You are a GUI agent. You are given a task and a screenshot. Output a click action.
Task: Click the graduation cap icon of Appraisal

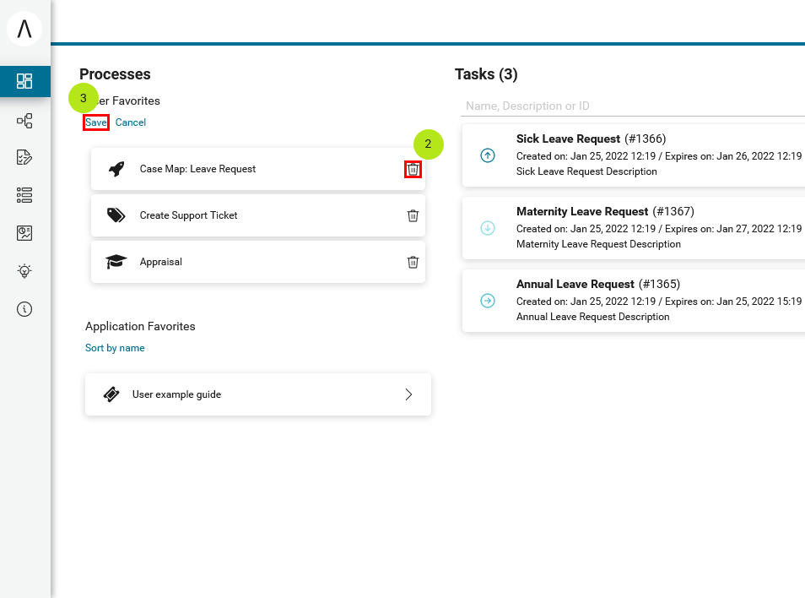(x=116, y=262)
